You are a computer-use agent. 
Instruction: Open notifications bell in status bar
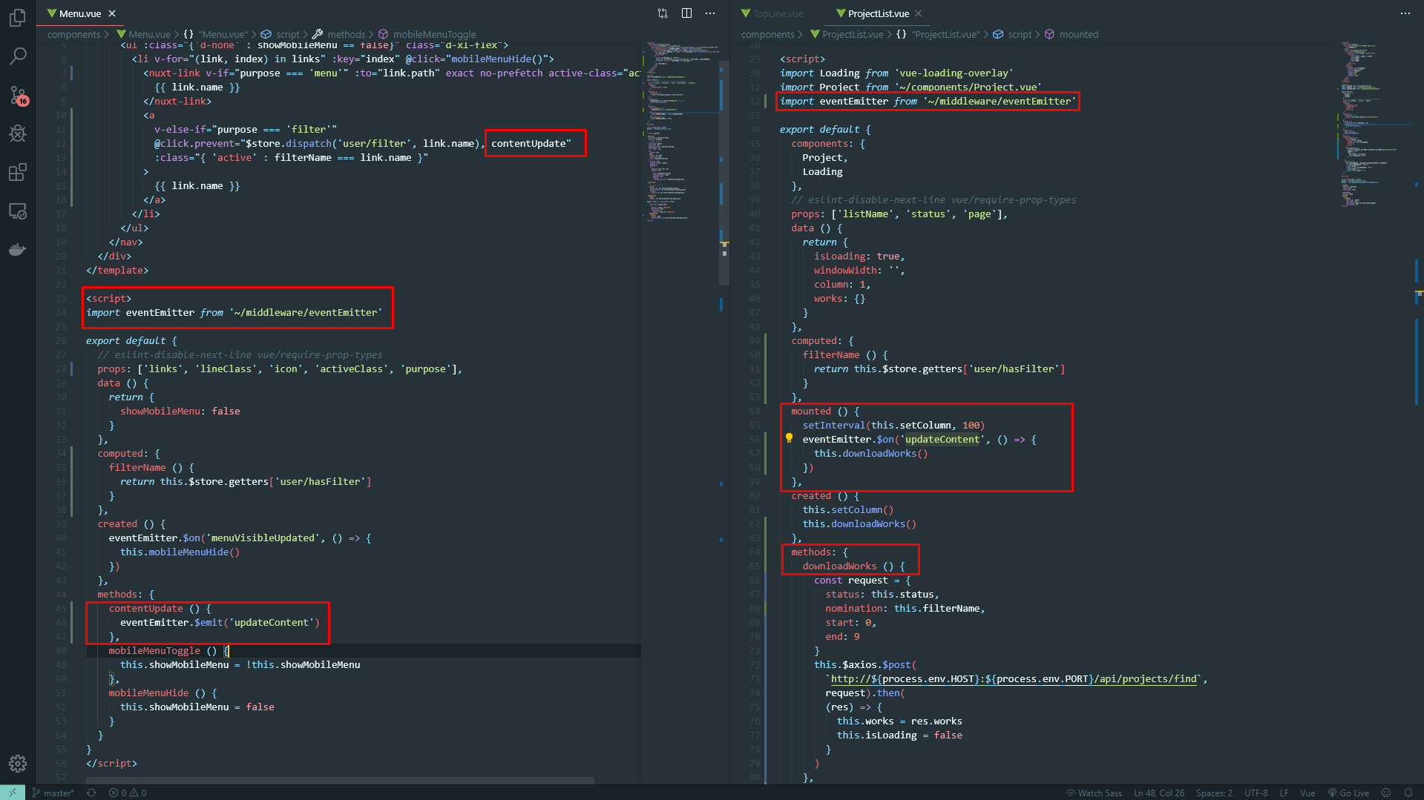point(1408,793)
